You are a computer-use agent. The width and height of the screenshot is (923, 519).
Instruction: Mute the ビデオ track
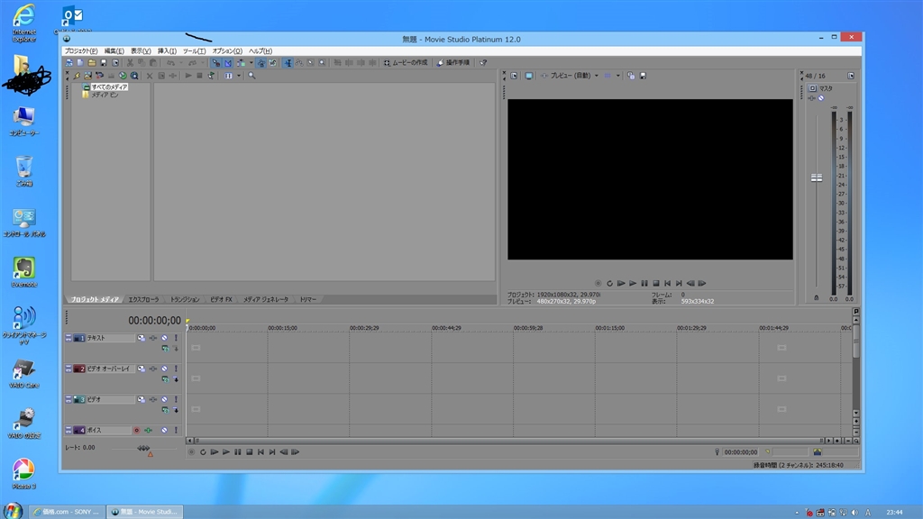click(x=164, y=399)
